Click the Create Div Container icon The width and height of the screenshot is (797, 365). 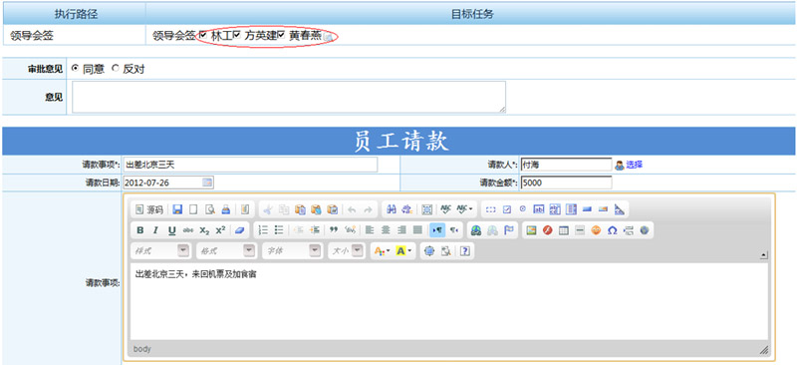(x=350, y=230)
